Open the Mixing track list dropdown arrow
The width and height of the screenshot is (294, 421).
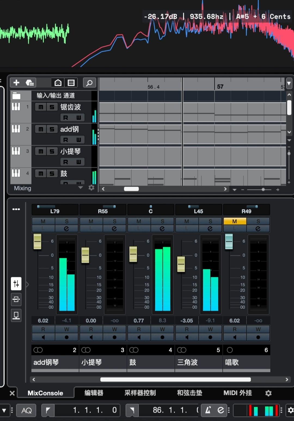tap(80, 188)
